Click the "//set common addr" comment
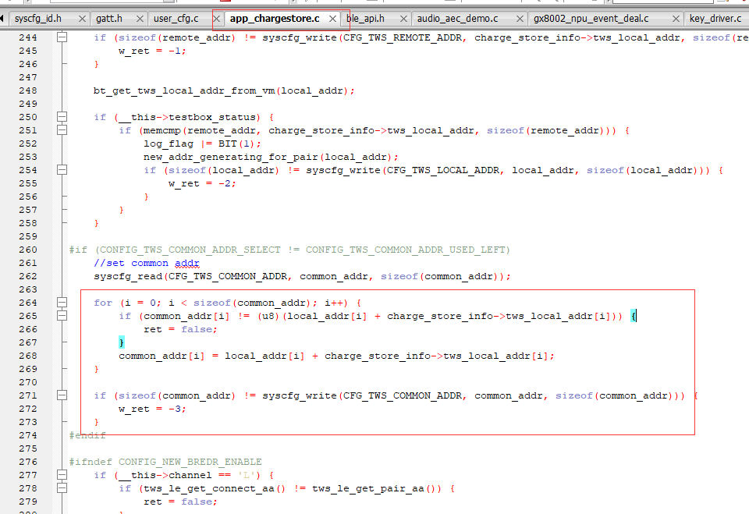 [x=147, y=263]
